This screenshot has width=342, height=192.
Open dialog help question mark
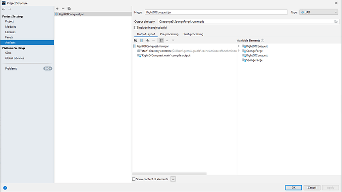pos(5,188)
